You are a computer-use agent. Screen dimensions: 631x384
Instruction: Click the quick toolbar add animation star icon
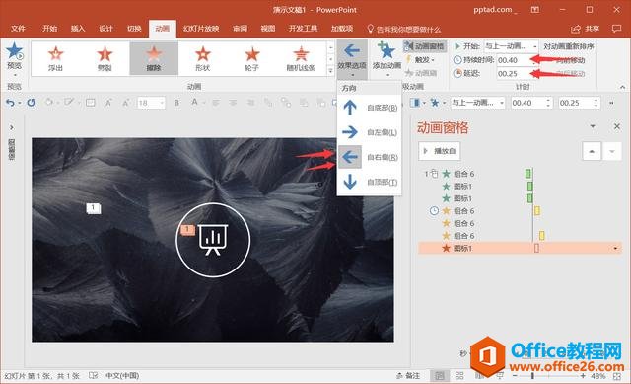pos(434,103)
